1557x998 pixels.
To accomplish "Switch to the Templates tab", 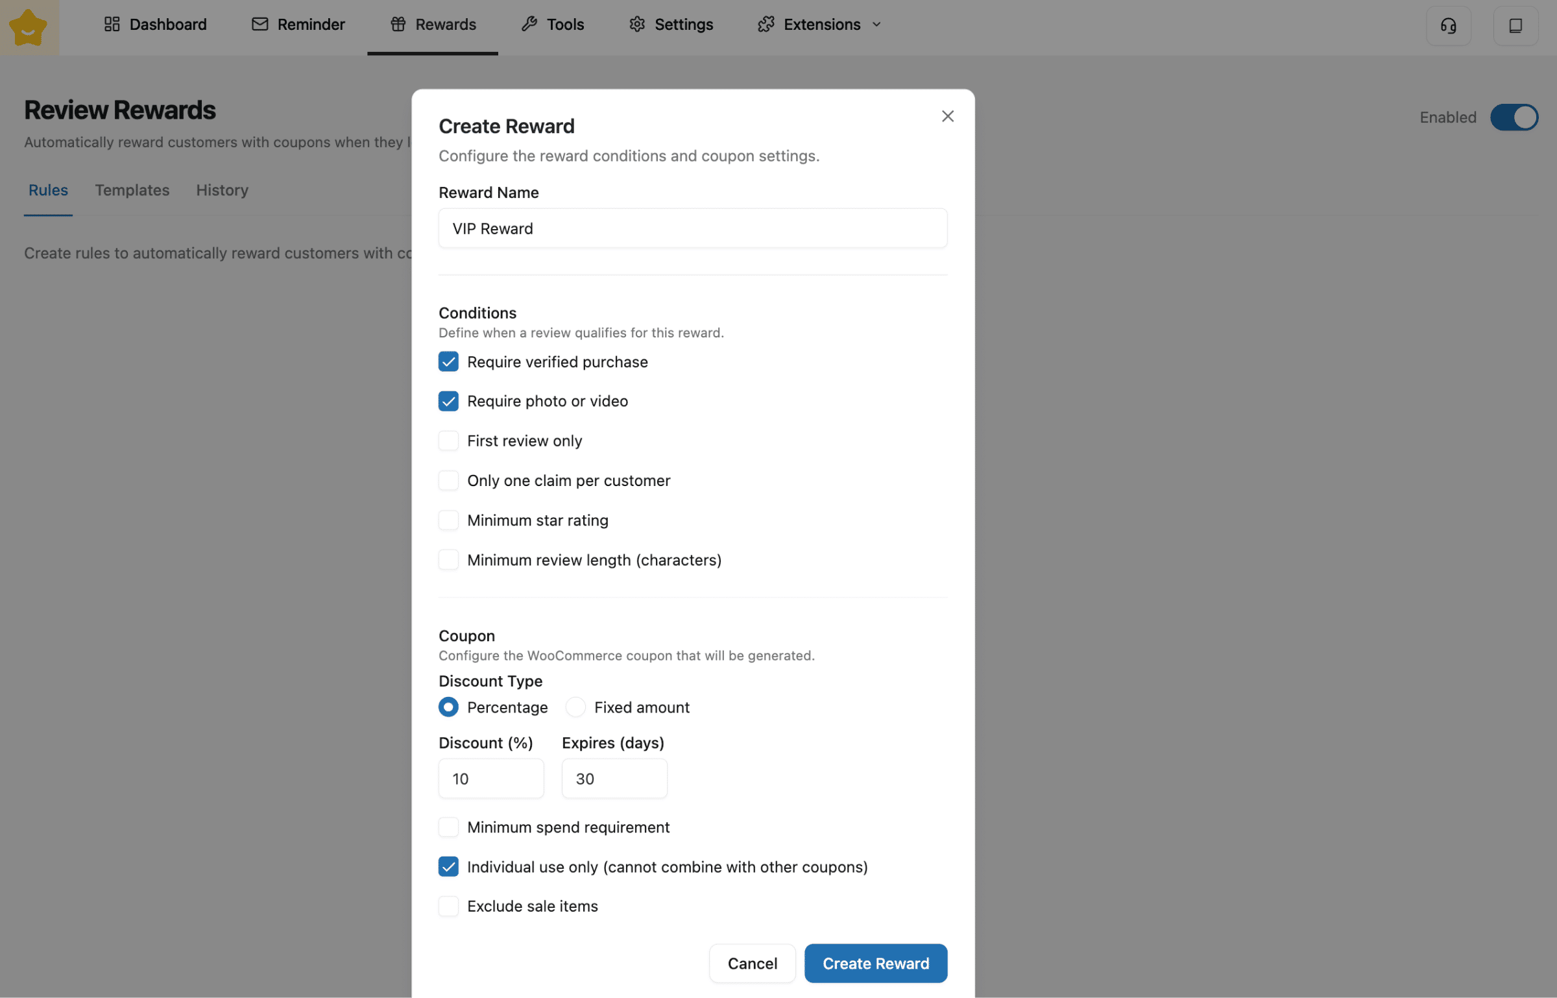I will click(x=132, y=190).
